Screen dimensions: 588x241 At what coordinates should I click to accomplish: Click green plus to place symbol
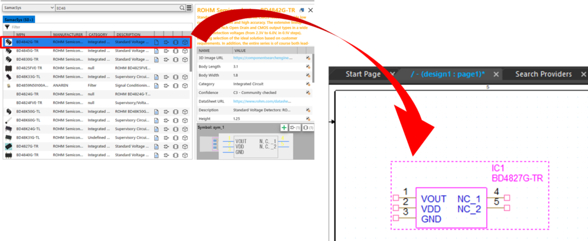point(284,128)
